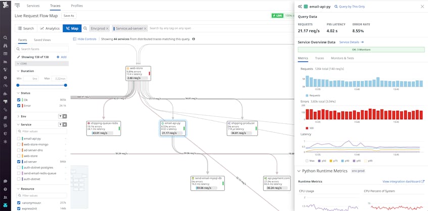Click the chain link icon in left navigation
Viewport: 428px width, 211px height.
point(6,110)
